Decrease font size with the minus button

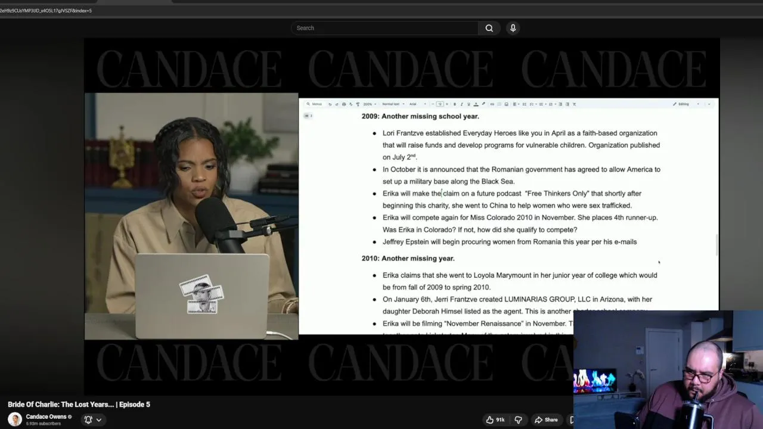(433, 104)
